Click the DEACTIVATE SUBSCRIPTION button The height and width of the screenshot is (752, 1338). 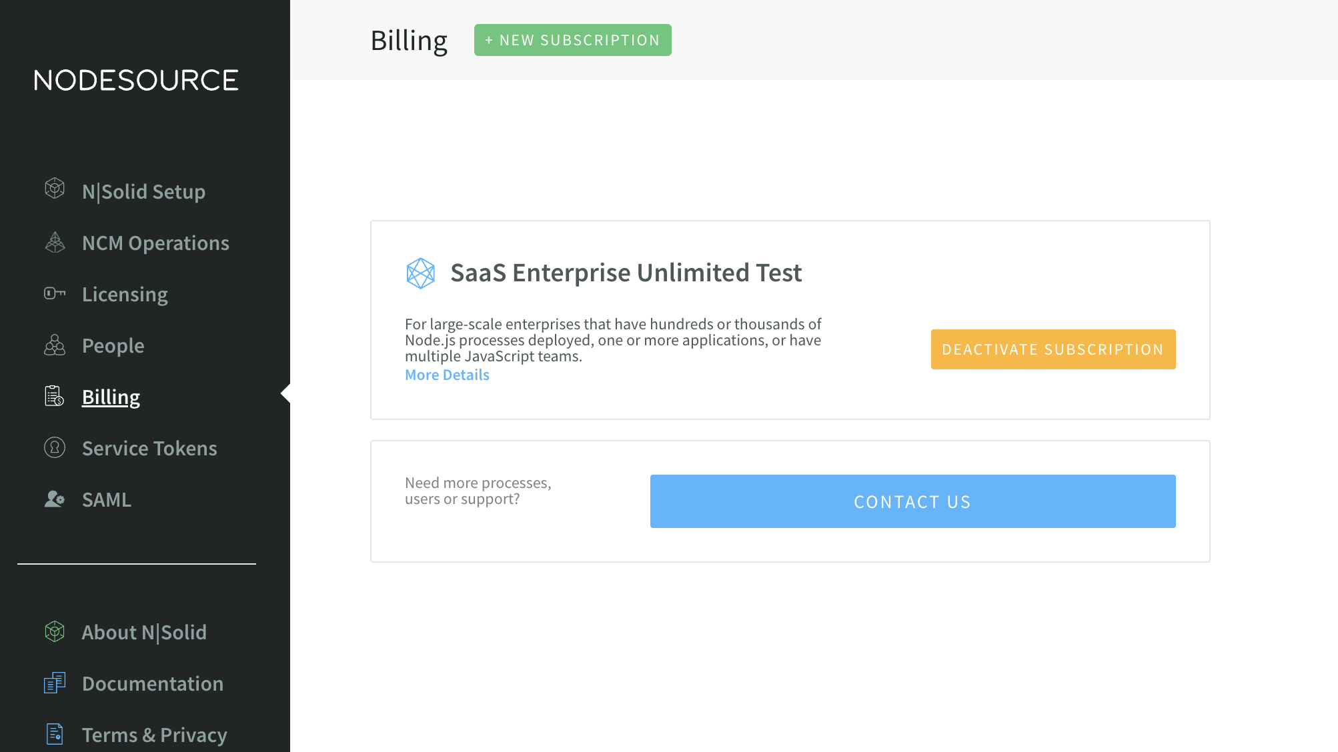click(x=1053, y=349)
